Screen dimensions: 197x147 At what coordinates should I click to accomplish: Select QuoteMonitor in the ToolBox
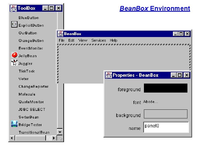click(31, 102)
